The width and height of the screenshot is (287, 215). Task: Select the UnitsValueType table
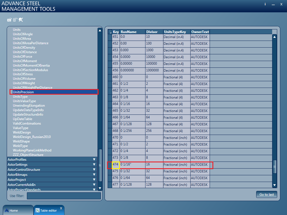click(x=24, y=101)
